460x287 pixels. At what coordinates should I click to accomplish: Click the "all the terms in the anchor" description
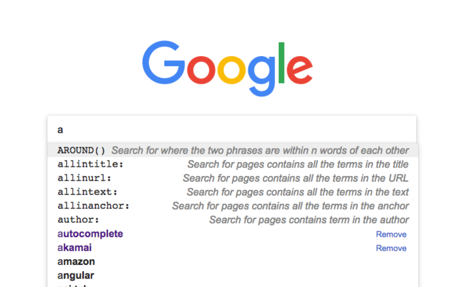coord(290,206)
